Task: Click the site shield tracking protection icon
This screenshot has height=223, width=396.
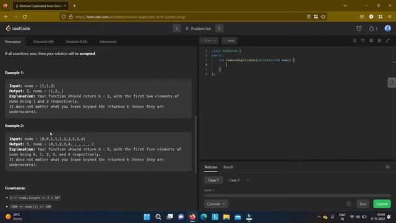Action: coord(64,17)
